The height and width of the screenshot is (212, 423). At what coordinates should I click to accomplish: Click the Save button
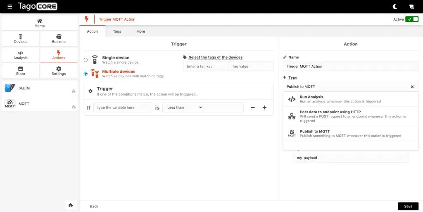point(408,206)
